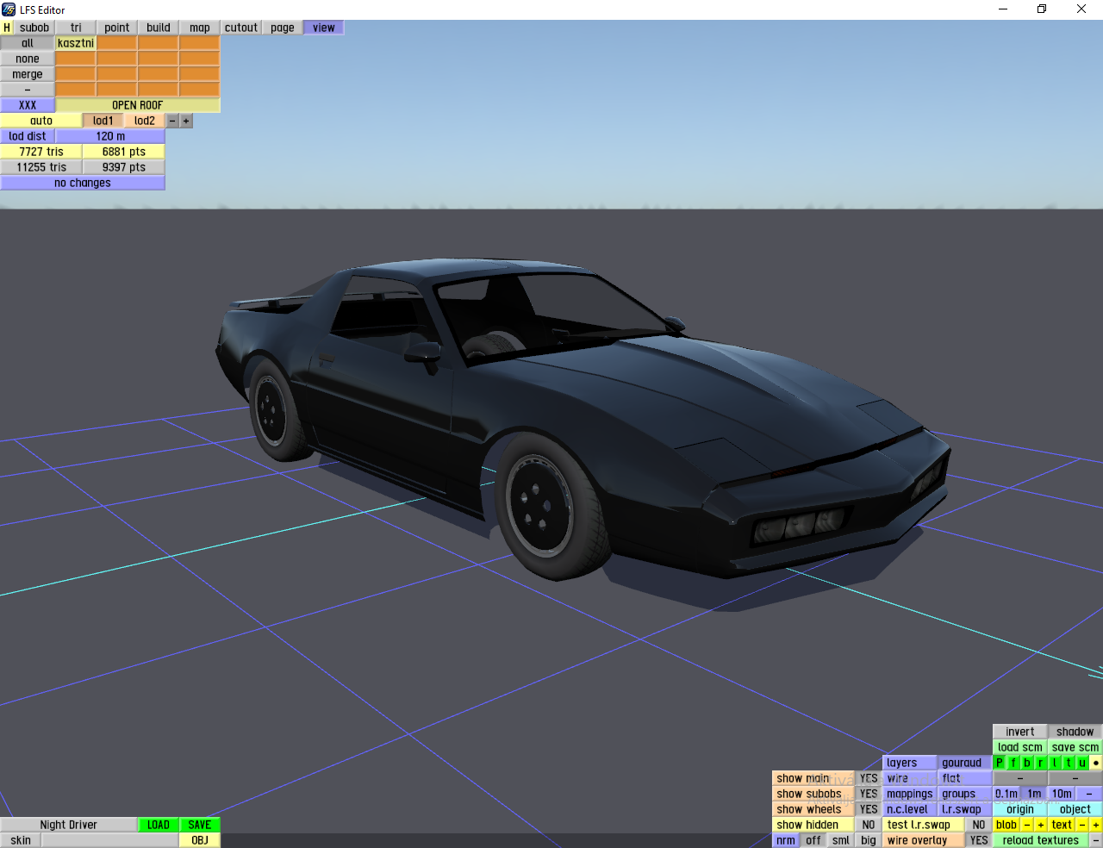1103x848 pixels.
Task: Save the model with SAVE button
Action: pyautogui.click(x=200, y=825)
